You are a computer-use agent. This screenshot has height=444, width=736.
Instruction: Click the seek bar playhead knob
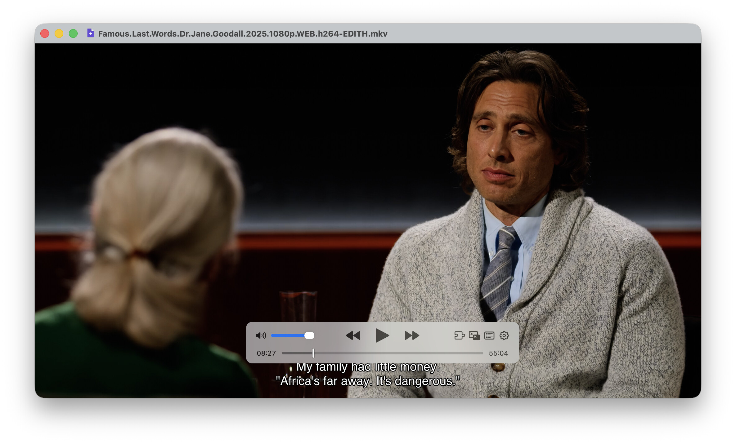pos(313,353)
